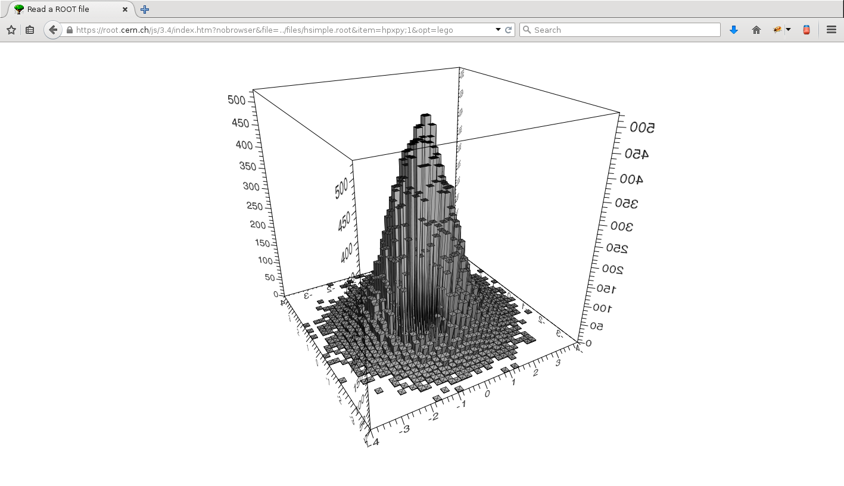Click the magnifier icon in search box
The height and width of the screenshot is (486, 844).
pyautogui.click(x=527, y=30)
